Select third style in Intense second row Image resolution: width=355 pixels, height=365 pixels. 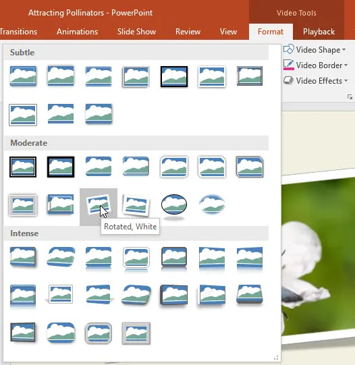99,294
